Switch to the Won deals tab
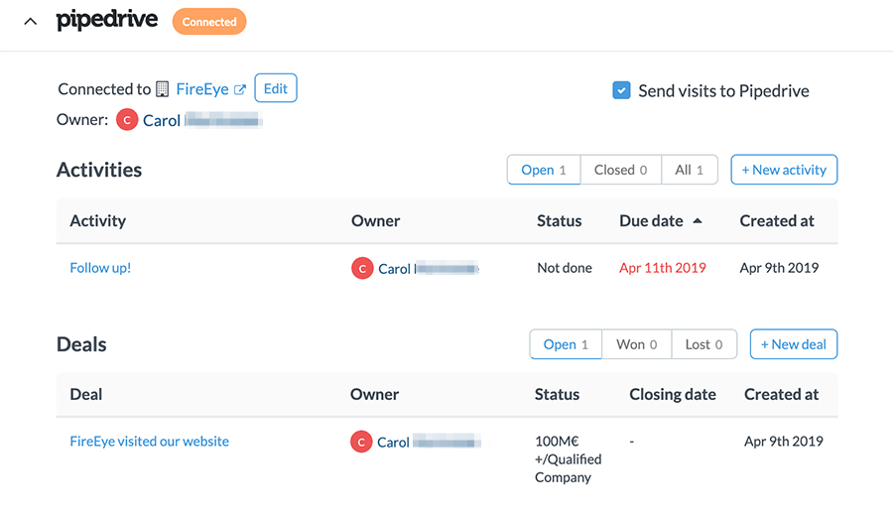This screenshot has width=893, height=517. click(x=637, y=344)
